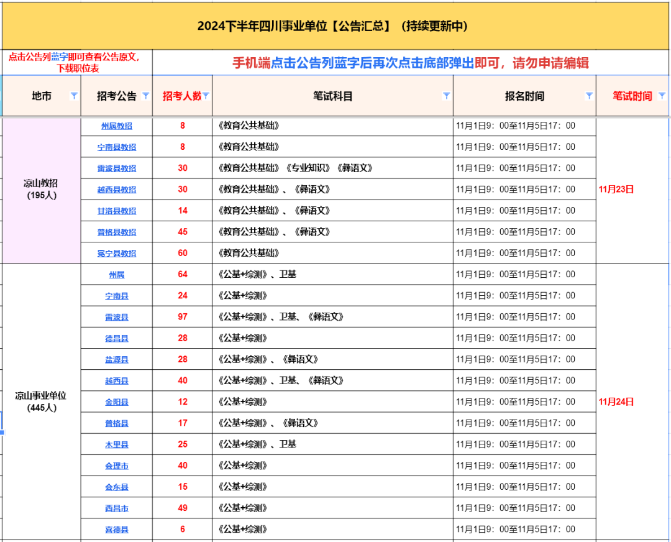Open the 金阳县 announcement link
The width and height of the screenshot is (671, 542).
[x=117, y=402]
